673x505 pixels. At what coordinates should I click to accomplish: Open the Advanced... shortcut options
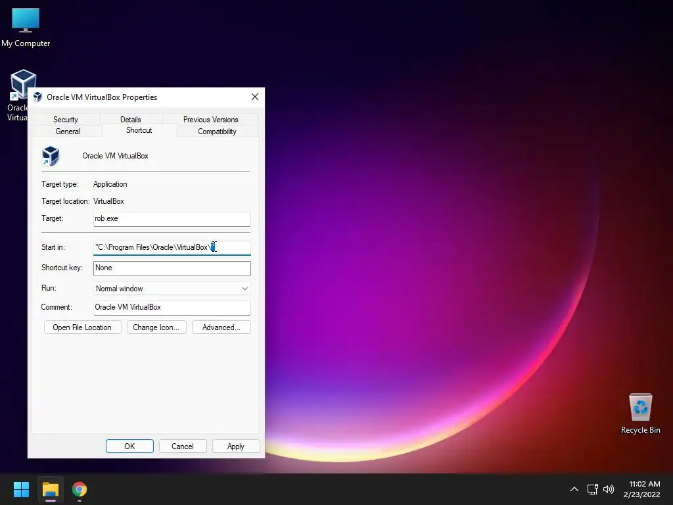[x=221, y=327]
